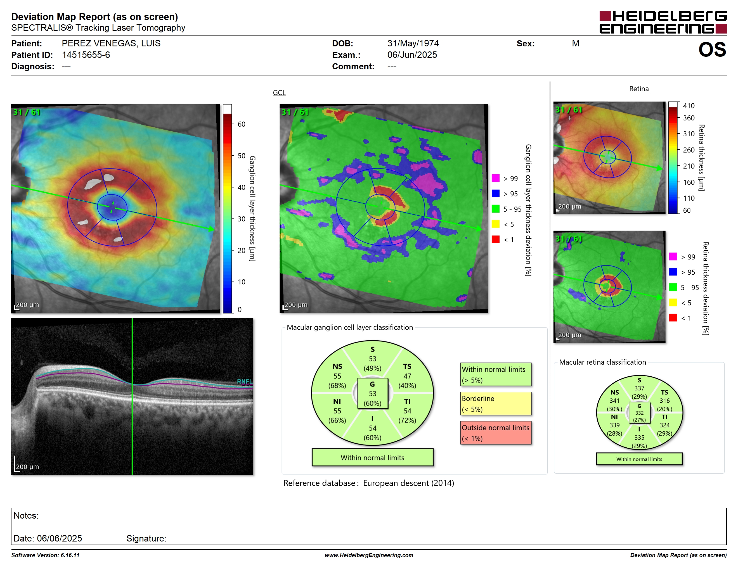
Task: Click the GCL sector S value 53 (49%)
Action: (372, 364)
